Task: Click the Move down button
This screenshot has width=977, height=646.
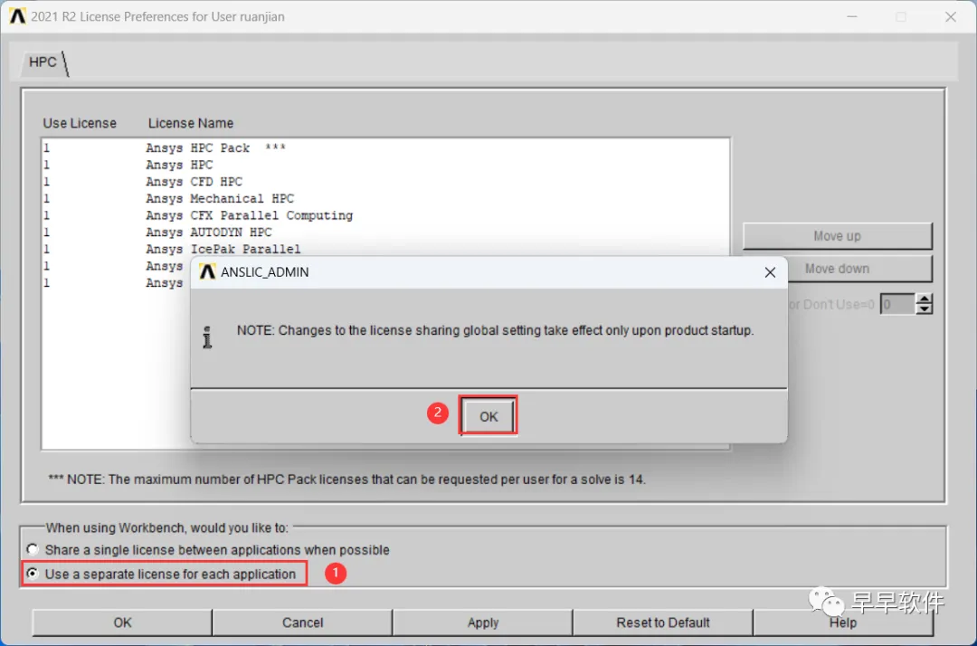Action: tap(837, 269)
